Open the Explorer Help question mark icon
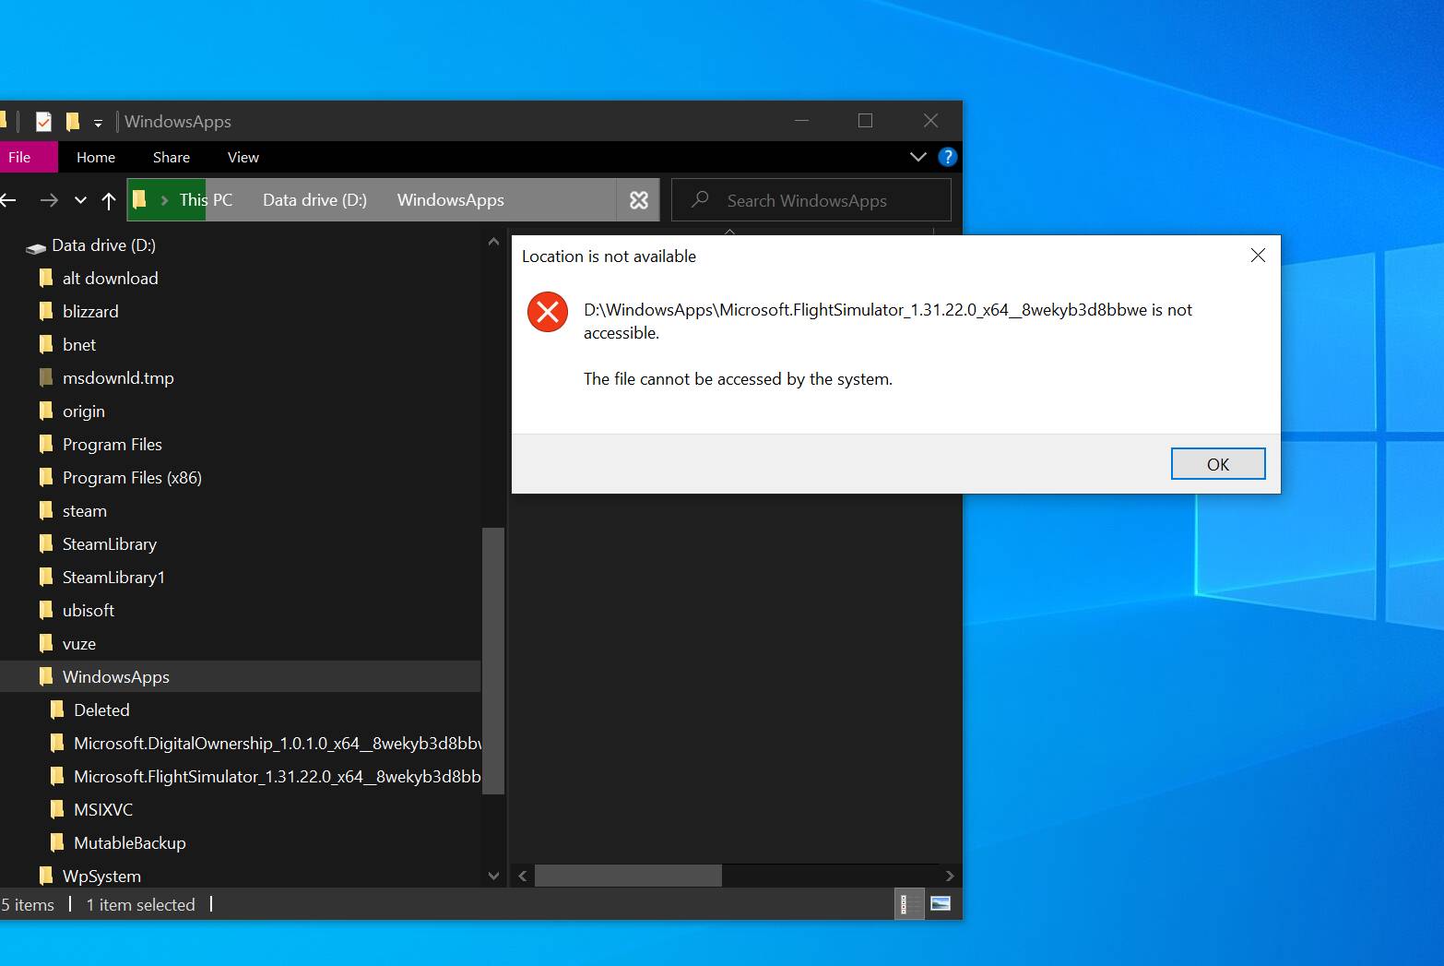1444x966 pixels. (x=947, y=157)
